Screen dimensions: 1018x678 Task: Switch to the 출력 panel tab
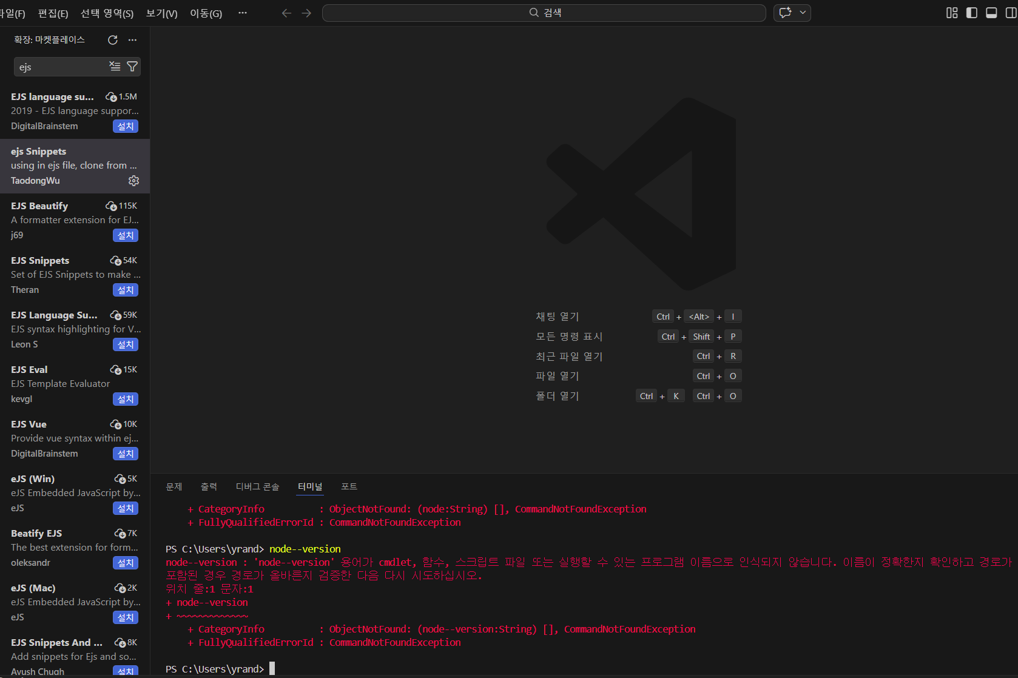[x=209, y=486]
